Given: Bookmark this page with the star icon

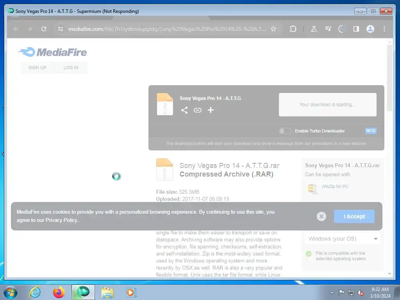Looking at the screenshot, I should (x=273, y=29).
